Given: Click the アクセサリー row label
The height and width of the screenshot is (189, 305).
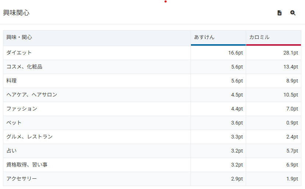Looking at the screenshot, I should (22, 179).
